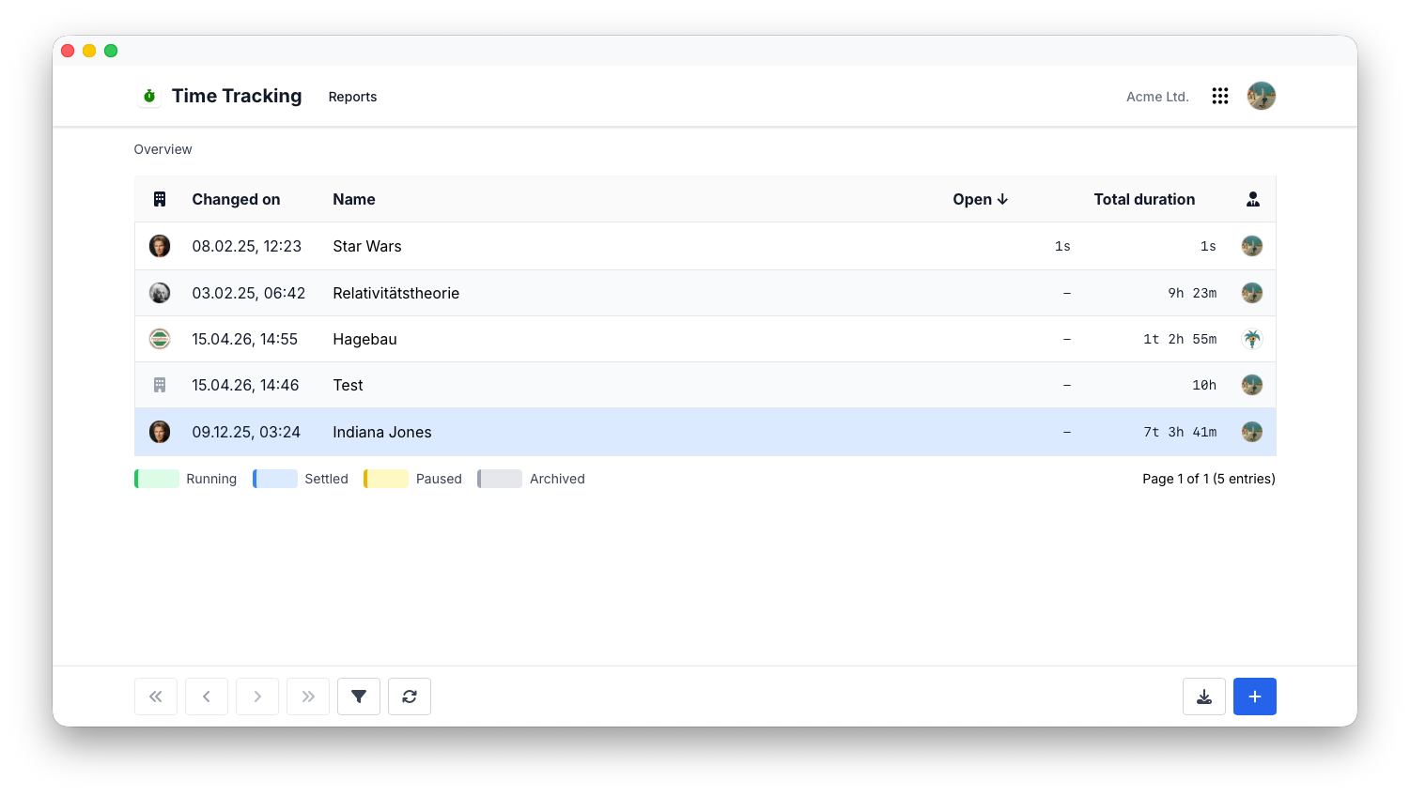1410x796 pixels.
Task: Open the apps grid menu
Action: (1220, 96)
